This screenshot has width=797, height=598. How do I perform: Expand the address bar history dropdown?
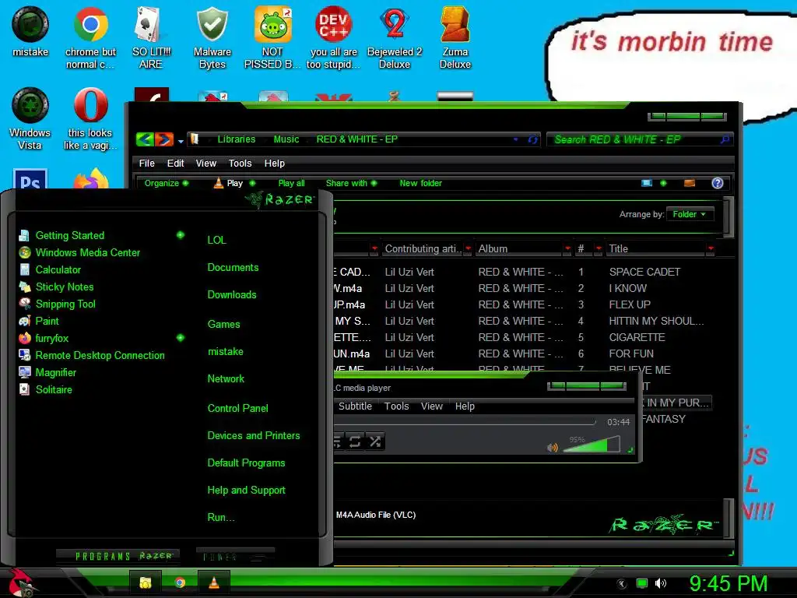coord(516,139)
